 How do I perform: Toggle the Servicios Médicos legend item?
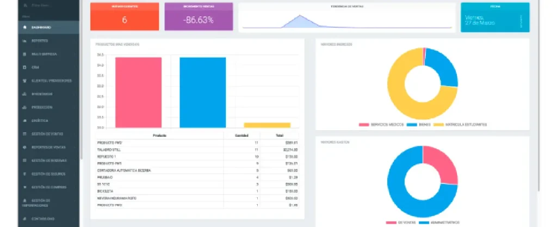[x=381, y=125]
